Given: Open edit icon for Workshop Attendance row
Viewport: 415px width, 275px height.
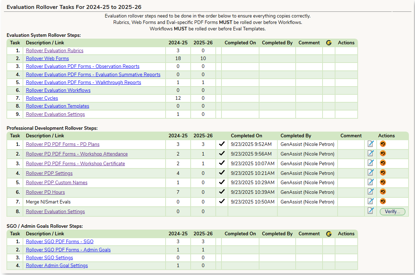Looking at the screenshot, I should click(371, 153).
